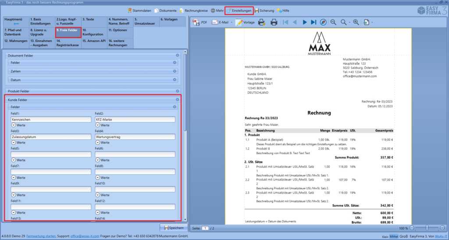Collapse the Produkt Felder section
The image size is (449, 240).
178,91
